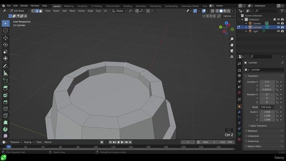Click the timeline View menu

39,142
